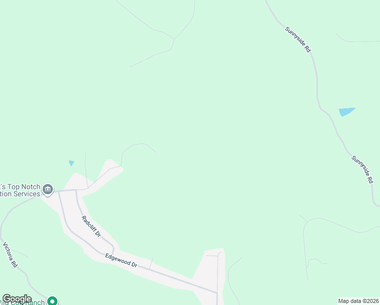Select the green Wild Colt Ranch marker pin

52,300
